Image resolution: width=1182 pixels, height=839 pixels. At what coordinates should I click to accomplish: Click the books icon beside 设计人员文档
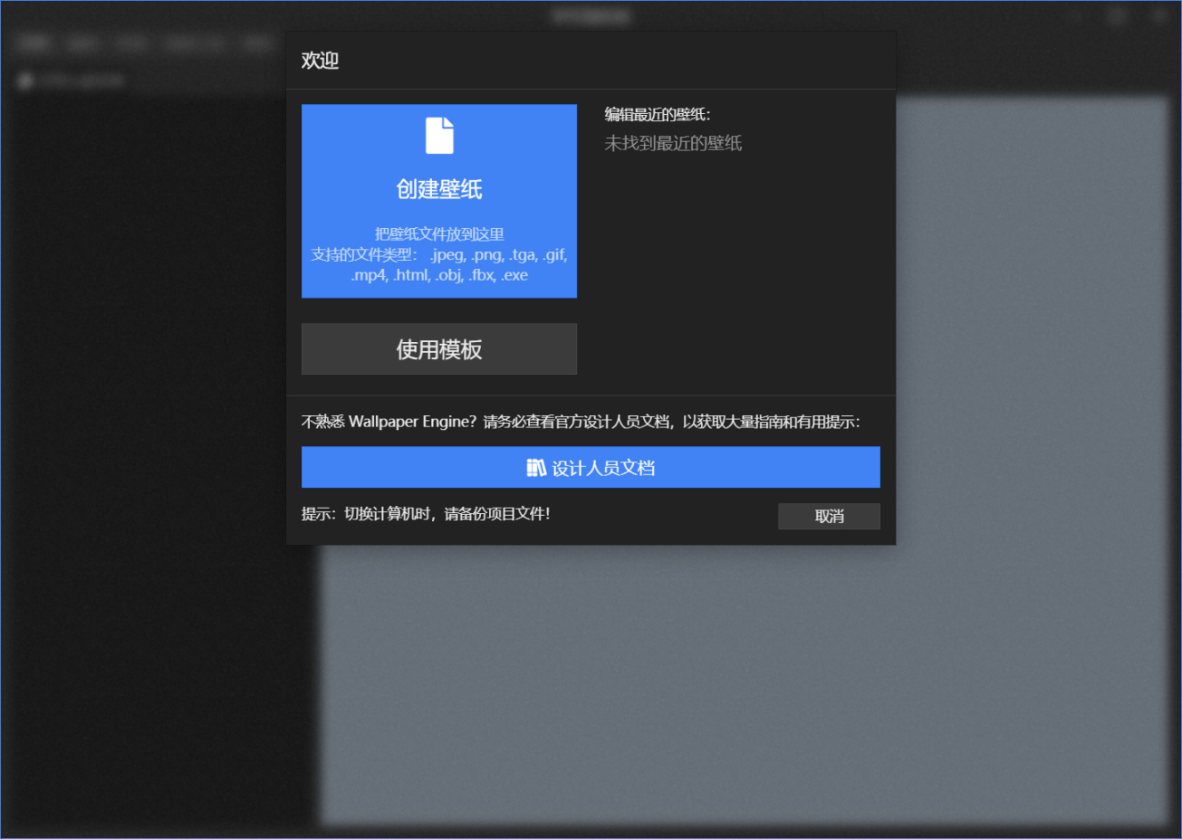[x=536, y=468]
